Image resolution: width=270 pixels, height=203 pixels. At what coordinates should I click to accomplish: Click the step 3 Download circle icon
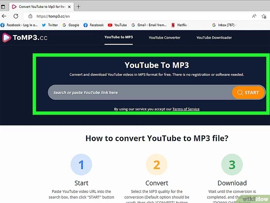pyautogui.click(x=232, y=164)
